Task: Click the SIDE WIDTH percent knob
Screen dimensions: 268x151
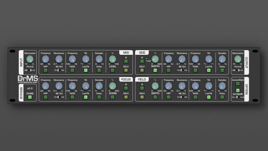Action: pyautogui.click(x=155, y=59)
